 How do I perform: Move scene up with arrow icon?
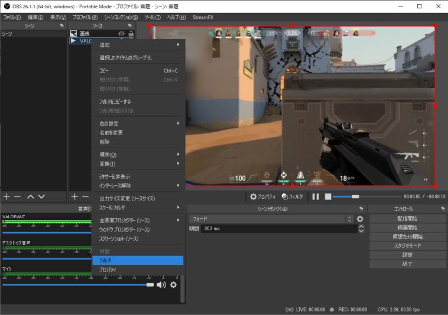tap(31, 196)
